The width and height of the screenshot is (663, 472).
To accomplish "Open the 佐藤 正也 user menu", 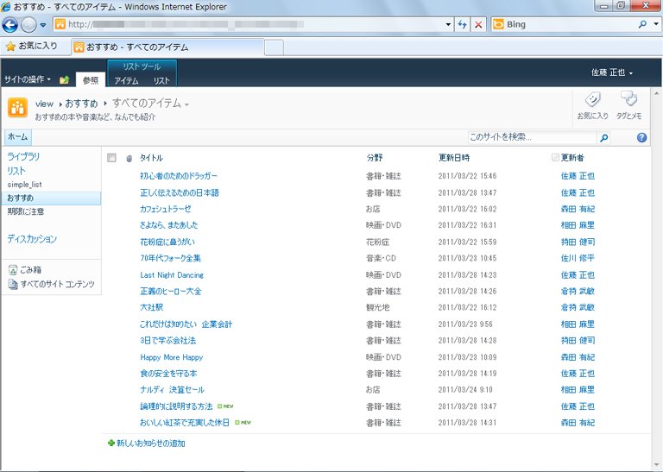I will click(x=612, y=72).
